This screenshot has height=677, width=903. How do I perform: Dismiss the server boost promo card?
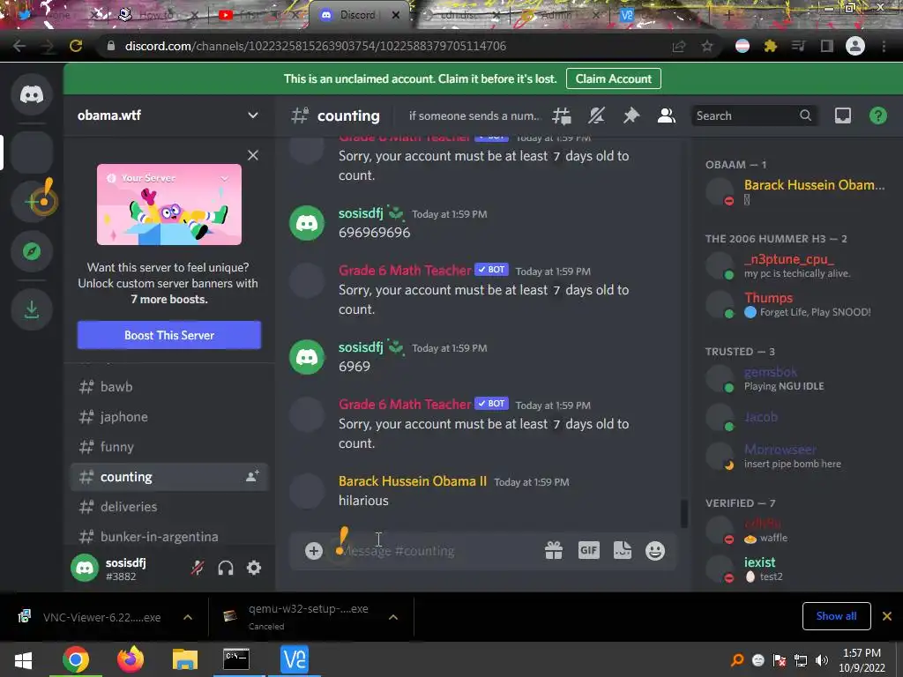point(253,155)
